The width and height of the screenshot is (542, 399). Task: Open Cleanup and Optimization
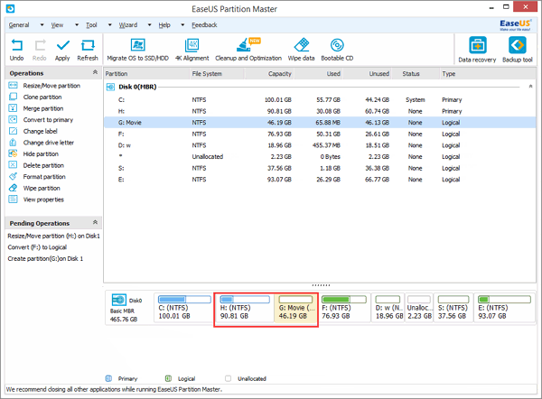[248, 50]
